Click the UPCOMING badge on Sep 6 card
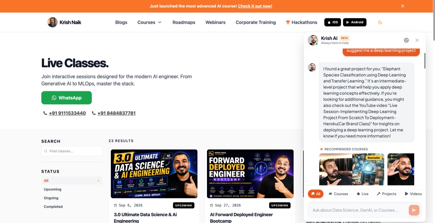The width and height of the screenshot is (435, 223). pos(184,205)
